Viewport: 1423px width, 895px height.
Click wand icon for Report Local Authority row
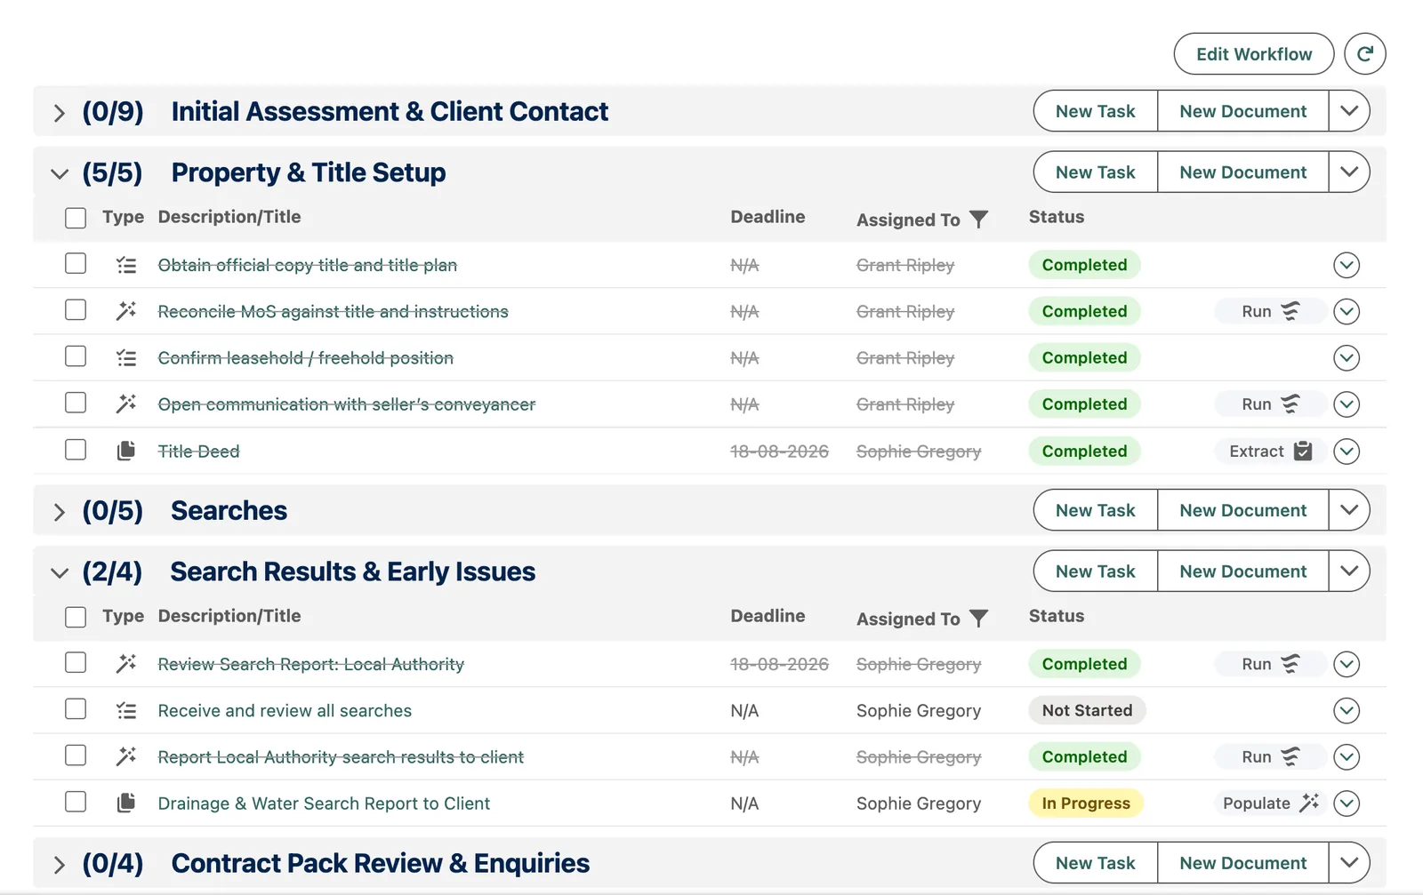pyautogui.click(x=126, y=756)
